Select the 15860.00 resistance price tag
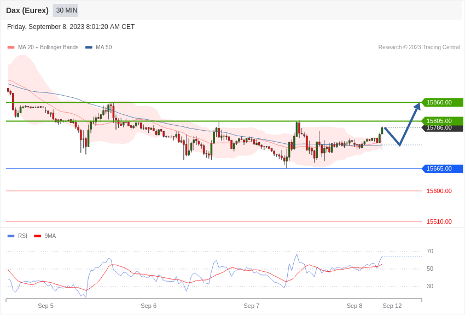The width and height of the screenshot is (465, 315). (443, 102)
